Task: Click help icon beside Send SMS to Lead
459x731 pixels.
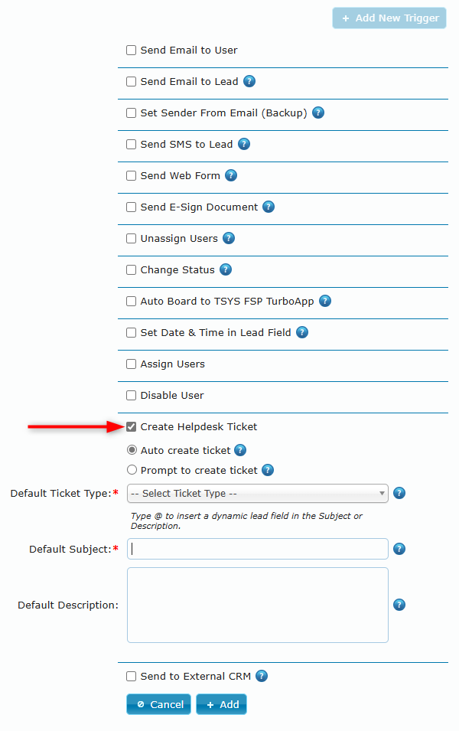Action: pyautogui.click(x=244, y=144)
